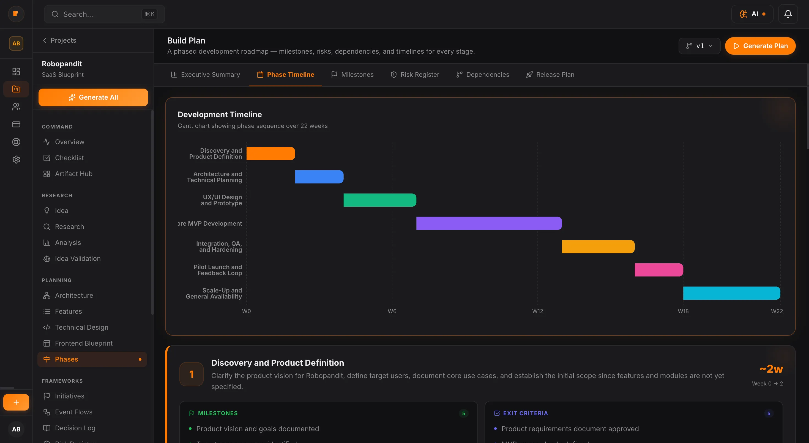Open Event Flows in the sidebar
Viewport: 809px width, 443px height.
[x=92, y=412]
